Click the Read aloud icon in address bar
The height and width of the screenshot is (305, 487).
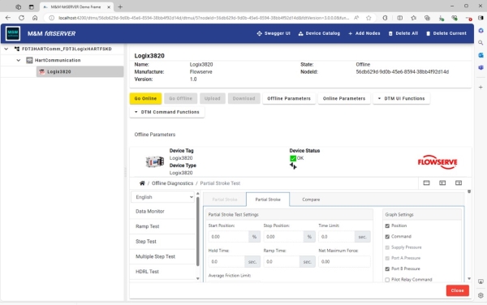click(x=356, y=18)
